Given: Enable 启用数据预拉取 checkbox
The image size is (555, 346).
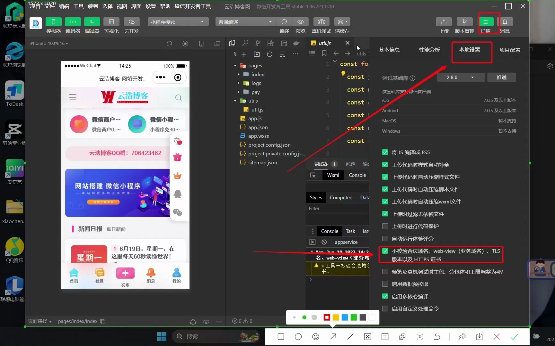Looking at the screenshot, I should 385,284.
